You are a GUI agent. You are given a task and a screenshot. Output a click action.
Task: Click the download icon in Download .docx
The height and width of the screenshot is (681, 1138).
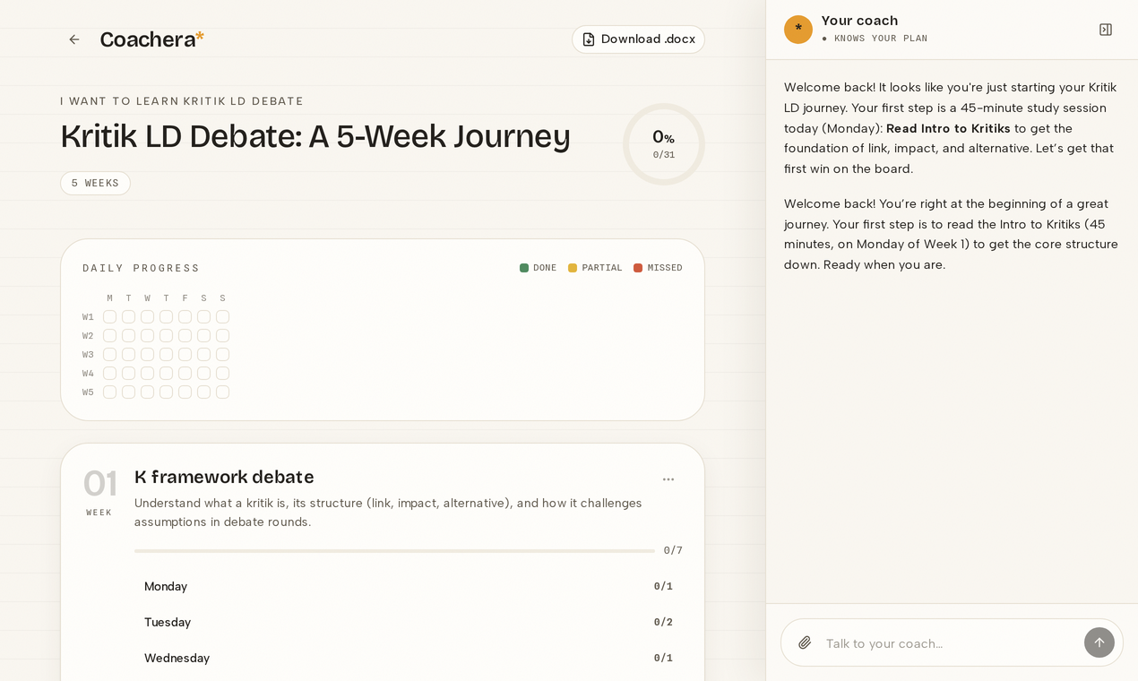(x=589, y=39)
